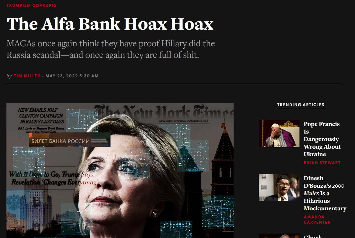Click the New York Times masthead in image

[x=164, y=112]
